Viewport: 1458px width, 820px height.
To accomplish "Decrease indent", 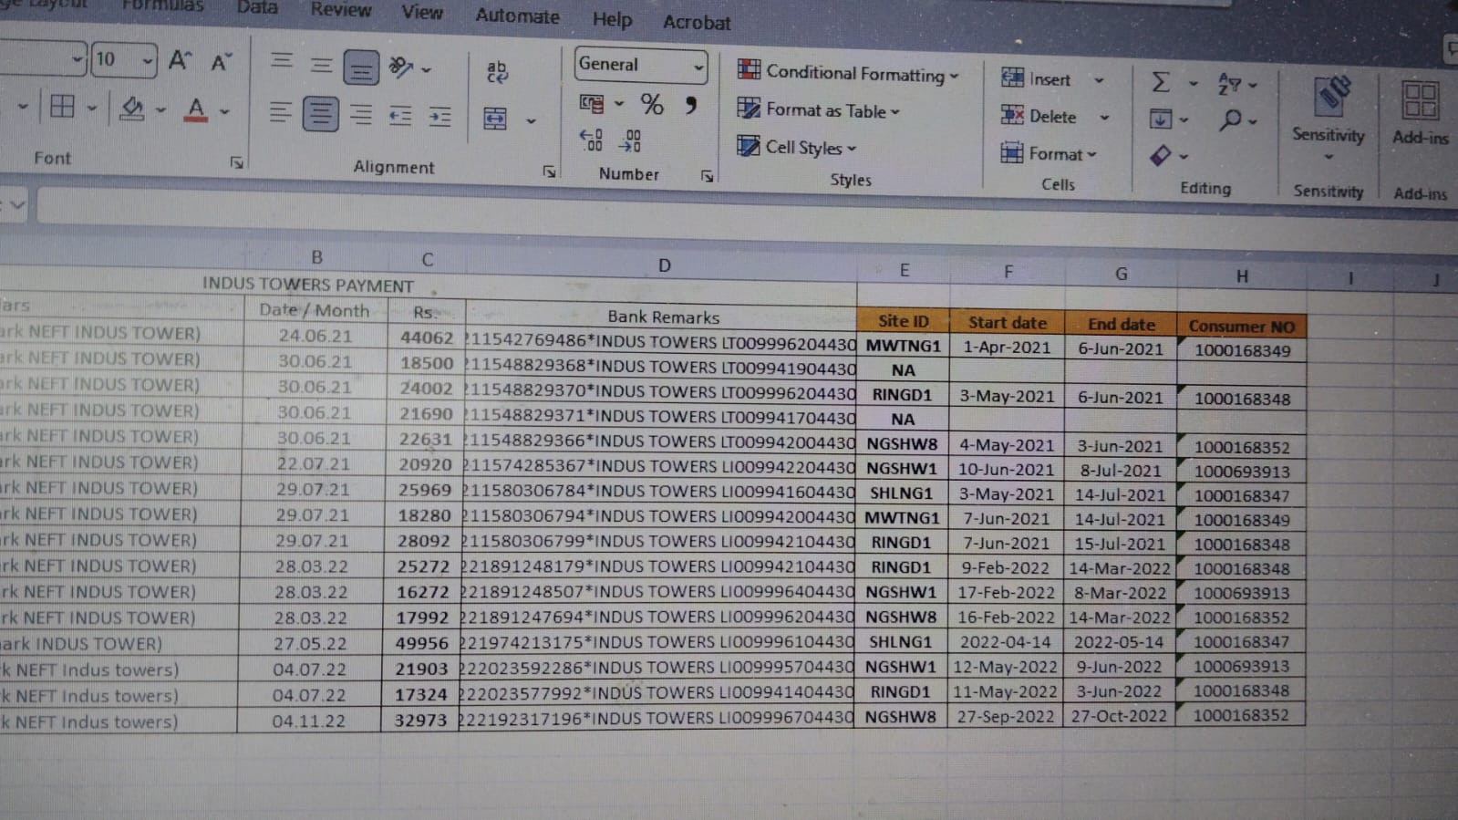I will point(400,116).
